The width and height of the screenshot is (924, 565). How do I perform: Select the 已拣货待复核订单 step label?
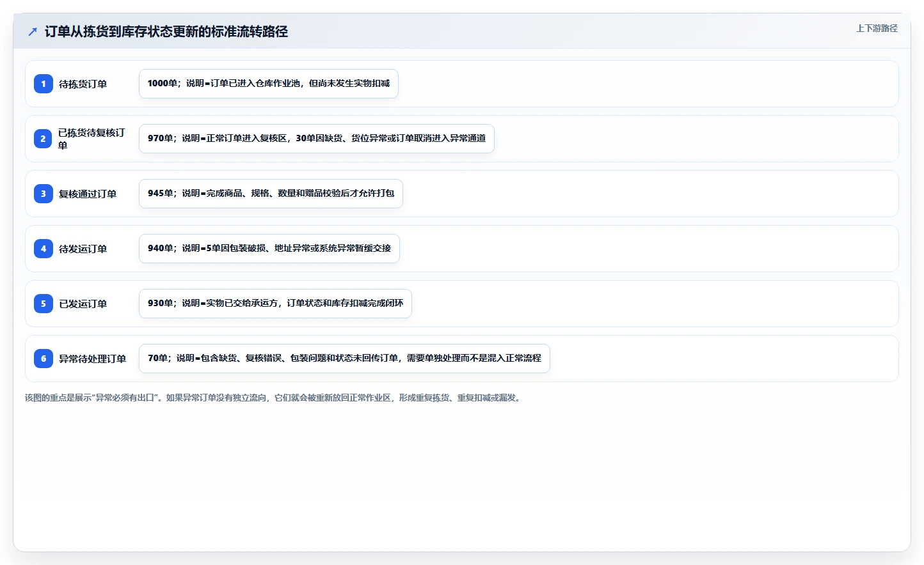point(92,139)
